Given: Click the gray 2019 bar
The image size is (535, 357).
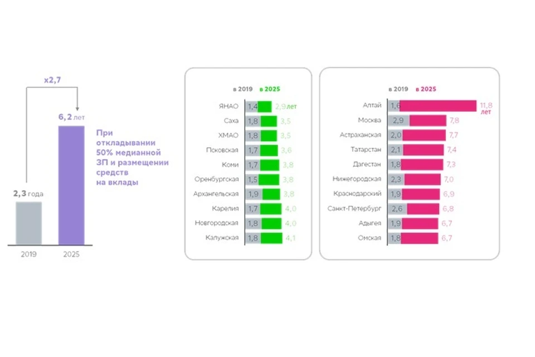Looking at the screenshot, I should point(28,223).
